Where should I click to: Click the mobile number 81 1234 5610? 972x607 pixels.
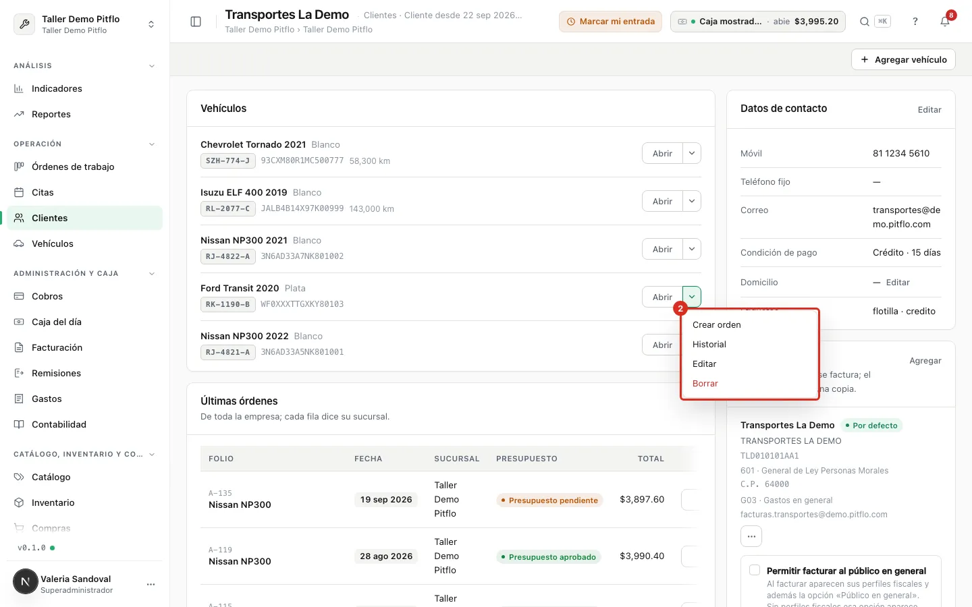coord(901,153)
